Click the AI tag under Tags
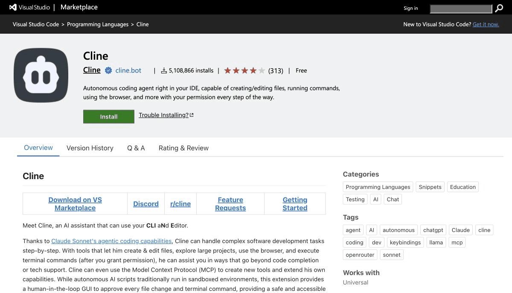This screenshot has height=293, width=512. pos(372,230)
